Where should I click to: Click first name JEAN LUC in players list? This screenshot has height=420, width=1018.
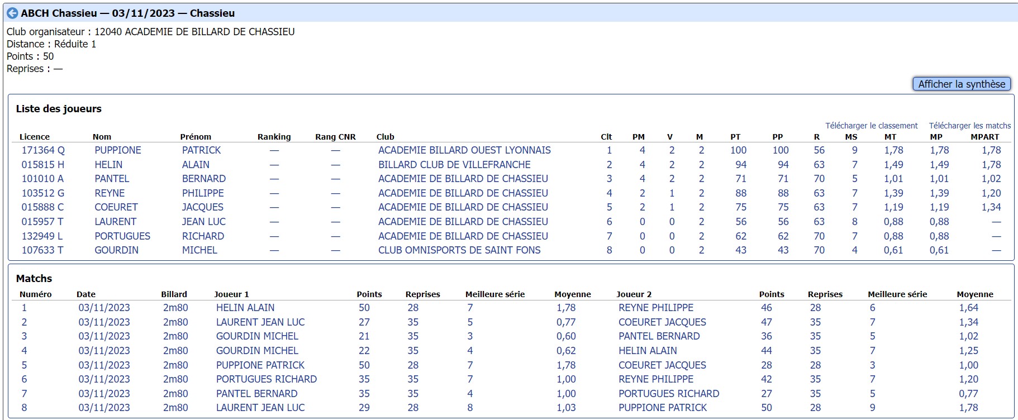[x=204, y=222]
